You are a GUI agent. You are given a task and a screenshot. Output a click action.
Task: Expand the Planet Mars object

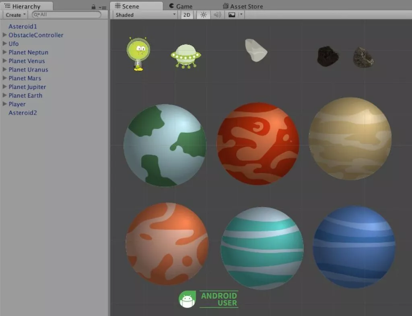(4, 78)
